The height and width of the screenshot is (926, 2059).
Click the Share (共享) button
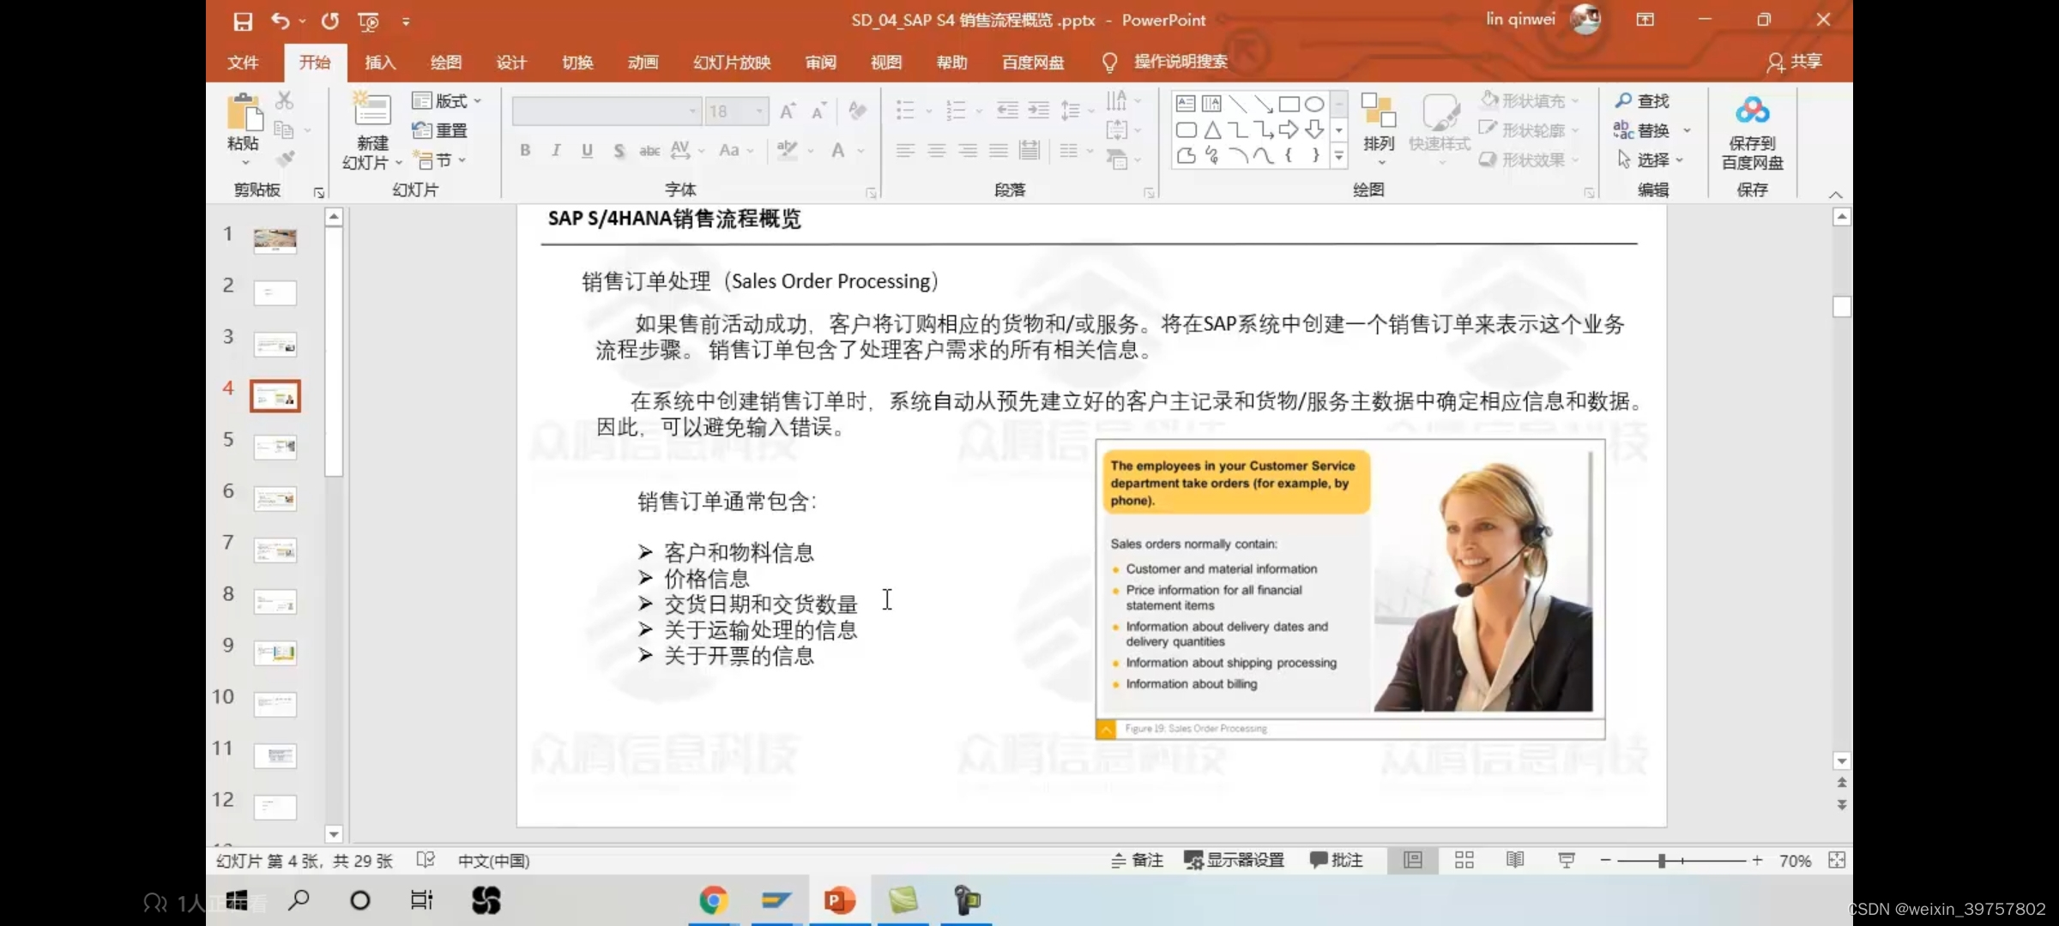pos(1794,62)
